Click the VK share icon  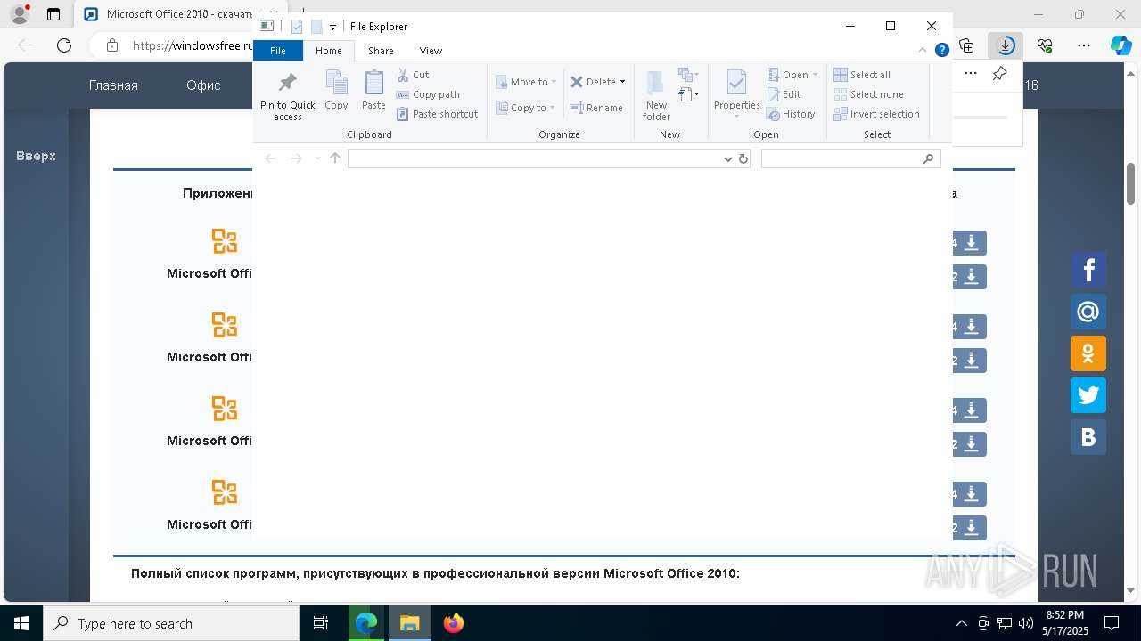click(x=1088, y=437)
